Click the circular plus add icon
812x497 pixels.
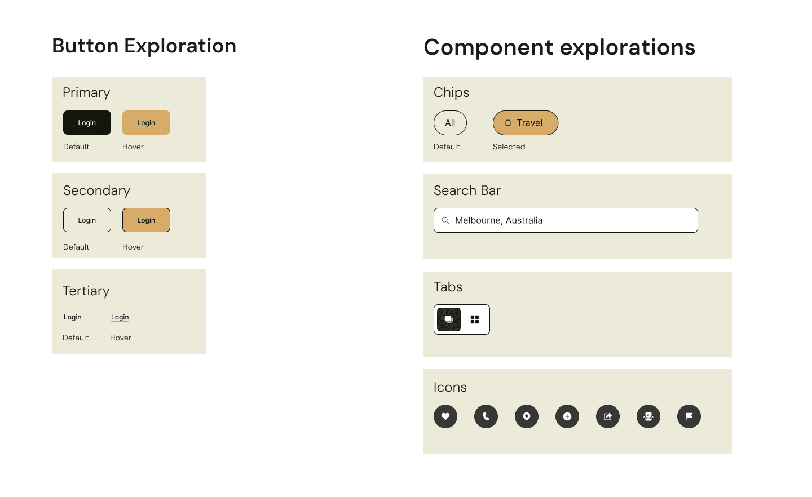pos(567,416)
